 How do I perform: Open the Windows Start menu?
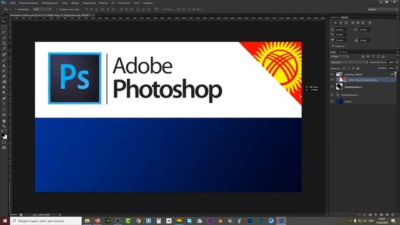click(5, 221)
